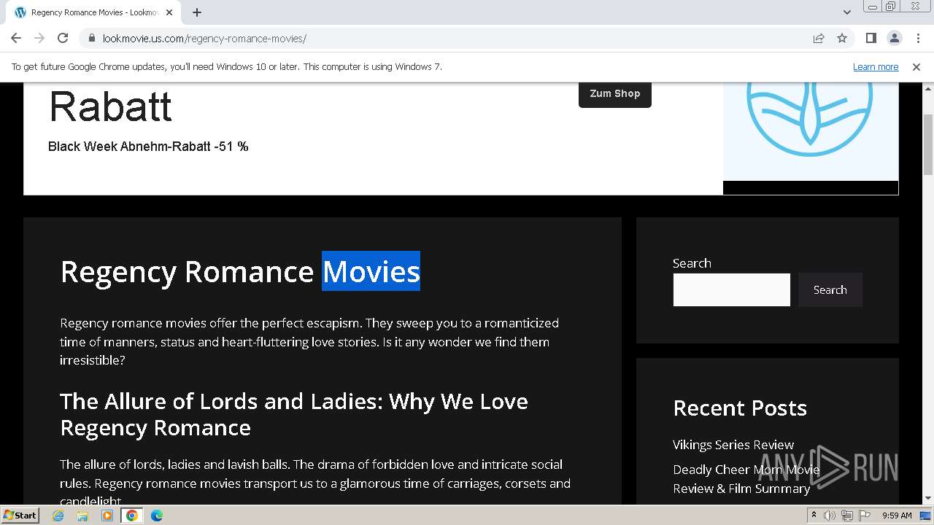Open the File Explorer taskbar icon

tap(82, 516)
